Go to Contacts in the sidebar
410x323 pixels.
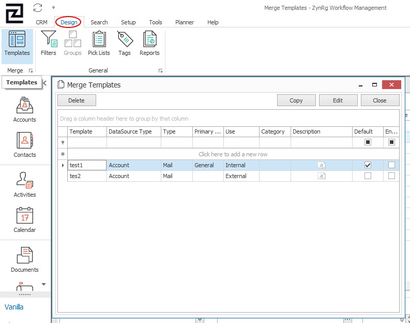(x=25, y=145)
